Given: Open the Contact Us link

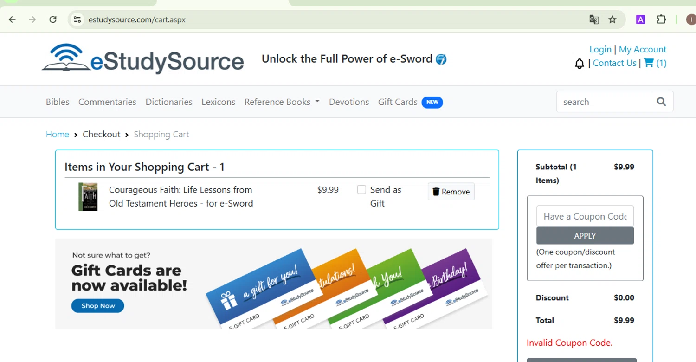Looking at the screenshot, I should (x=614, y=63).
